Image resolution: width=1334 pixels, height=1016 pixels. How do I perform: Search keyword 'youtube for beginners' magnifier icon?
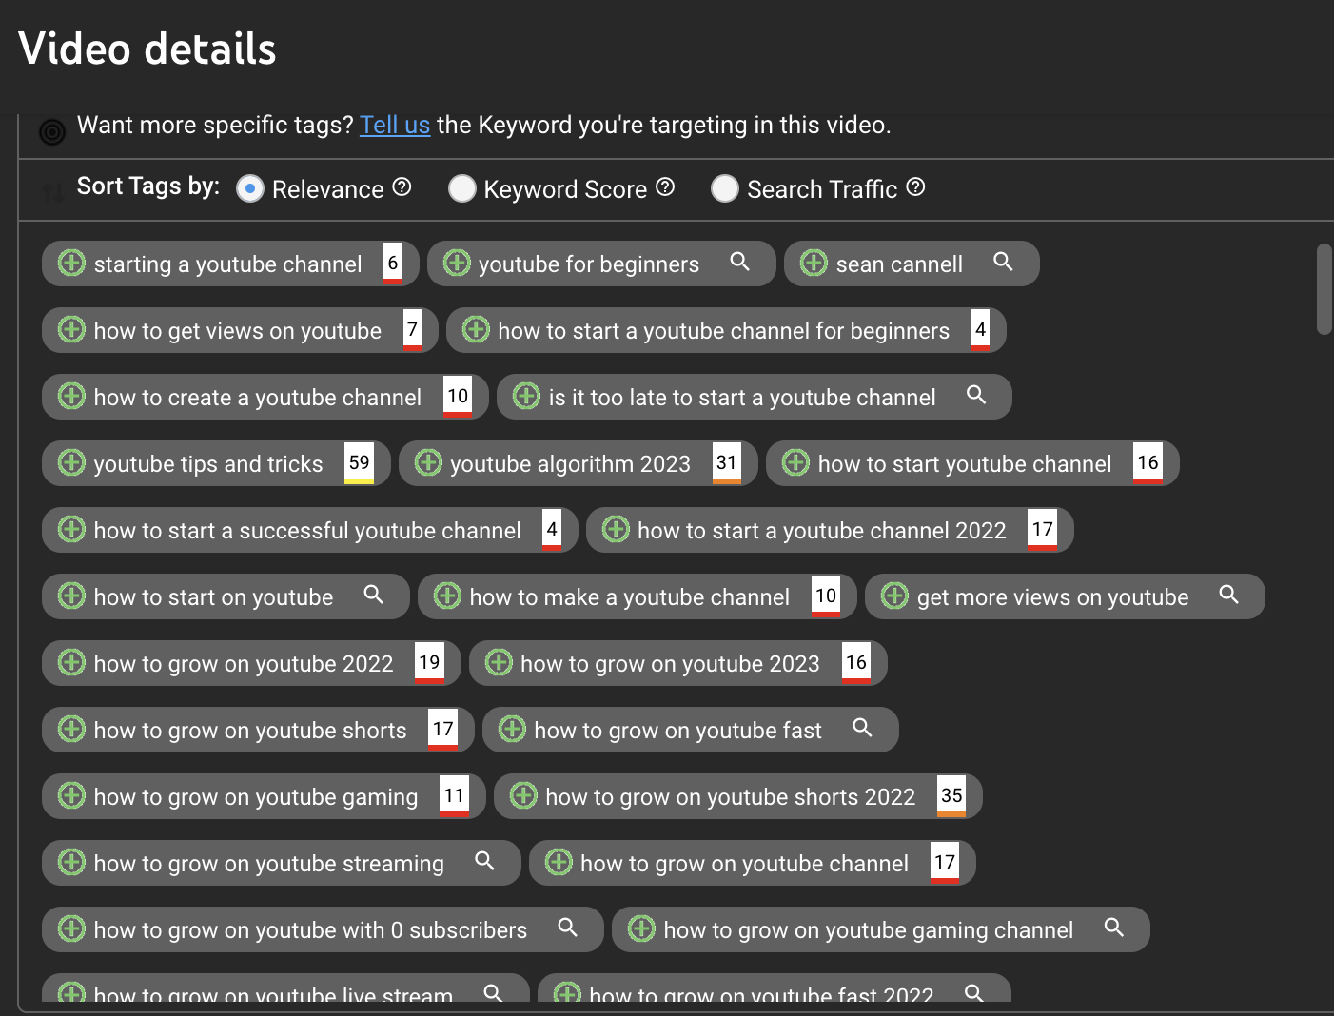click(739, 262)
